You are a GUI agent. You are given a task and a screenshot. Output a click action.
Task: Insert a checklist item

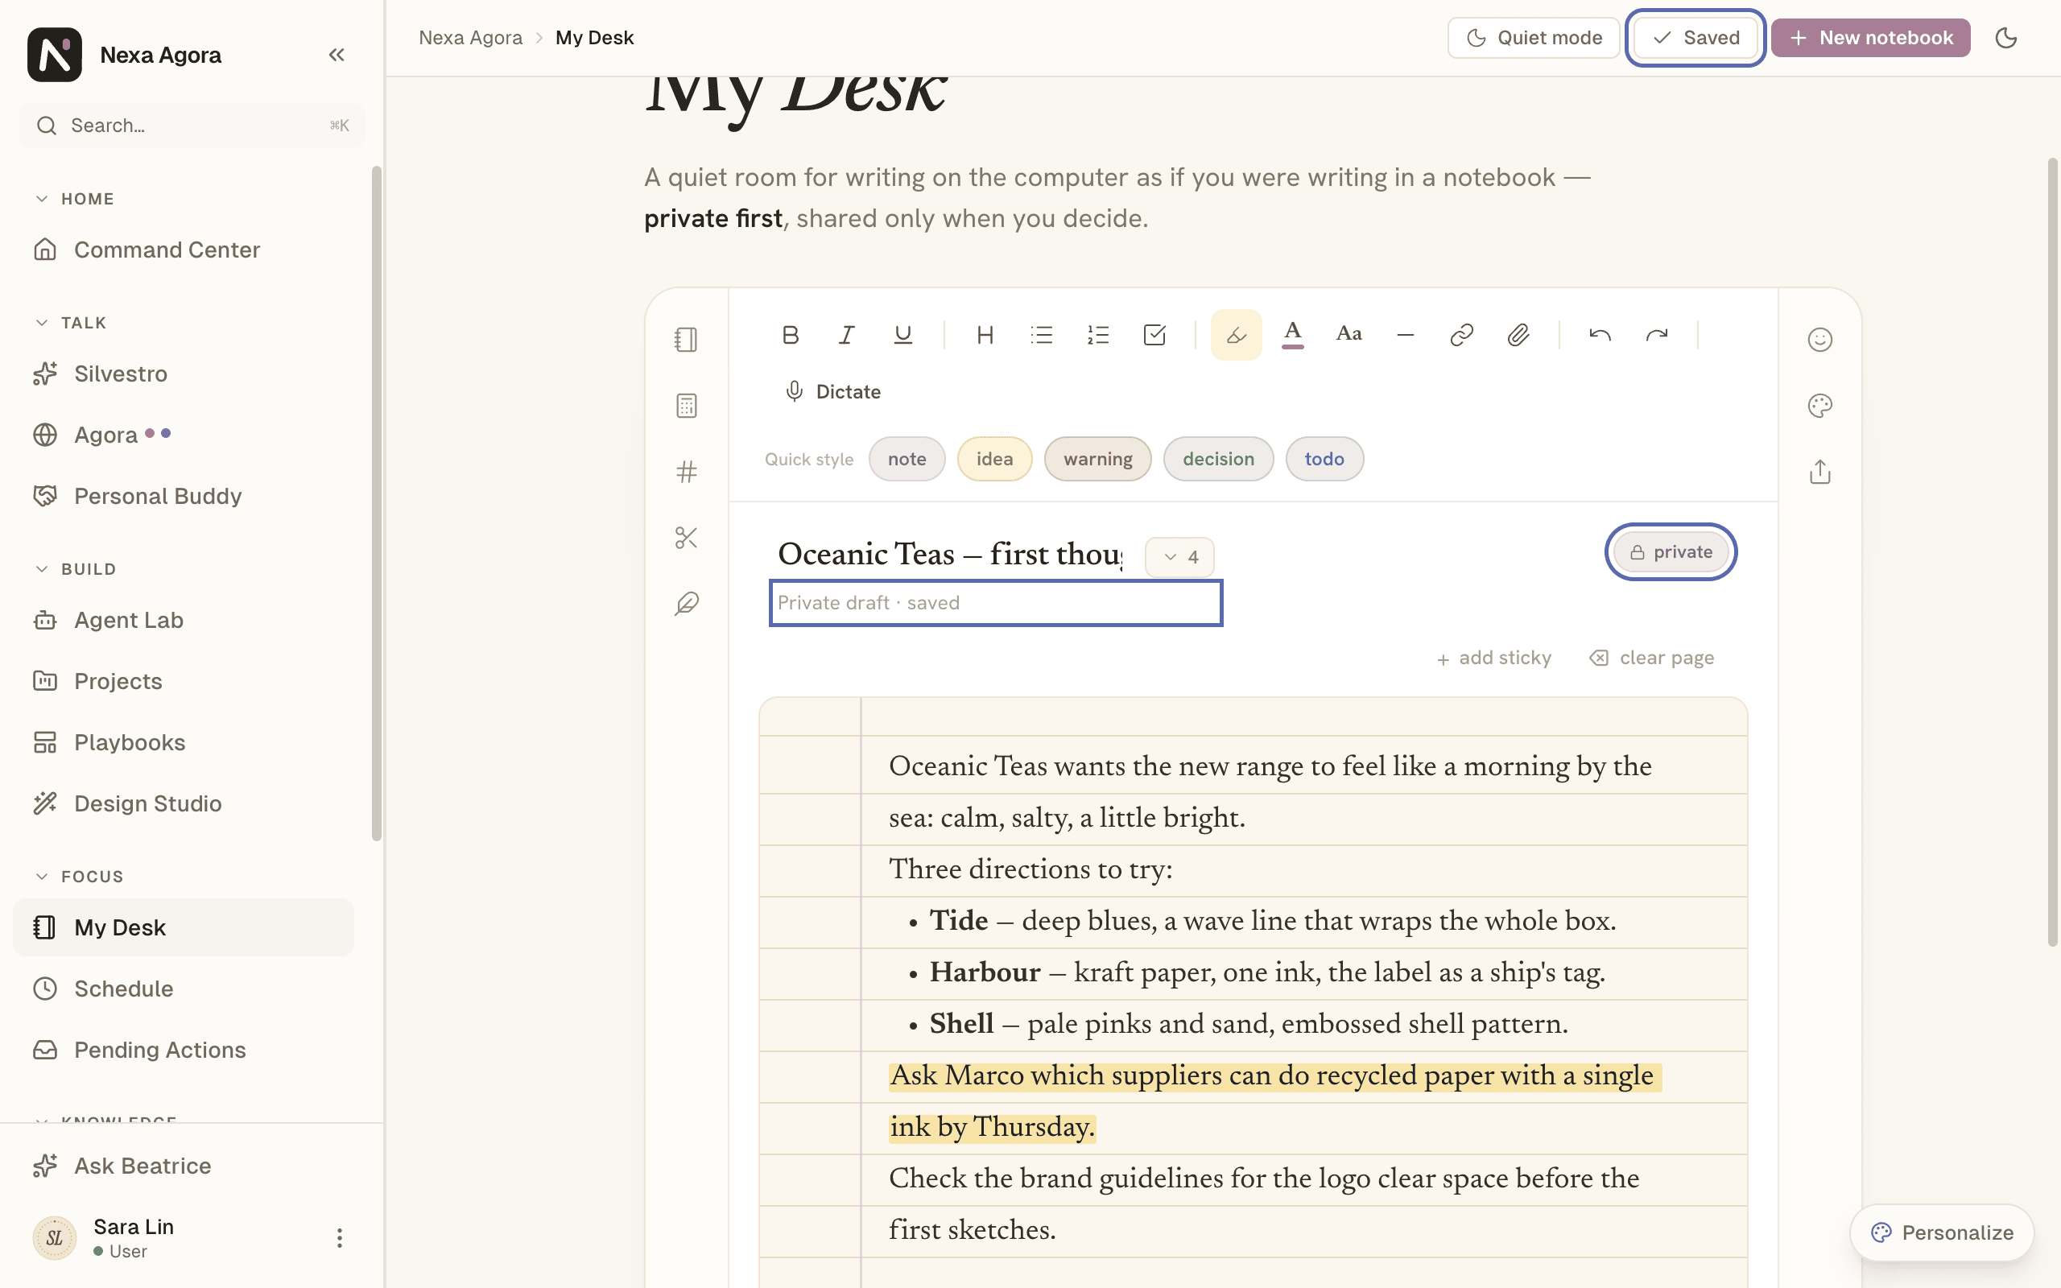1154,335
